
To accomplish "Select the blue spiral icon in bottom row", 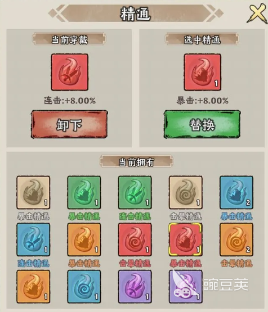I will point(84,287).
